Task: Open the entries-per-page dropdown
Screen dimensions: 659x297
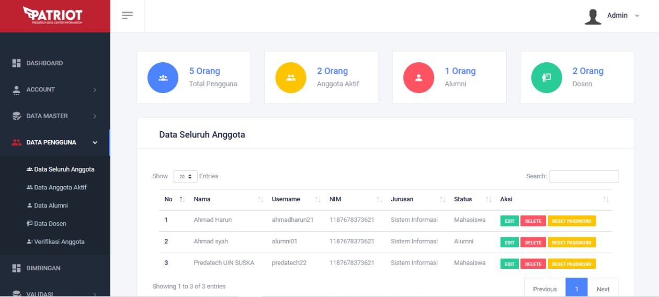Action: [185, 177]
